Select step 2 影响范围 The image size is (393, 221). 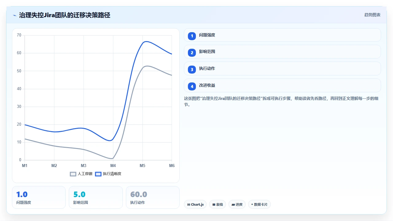pos(282,52)
